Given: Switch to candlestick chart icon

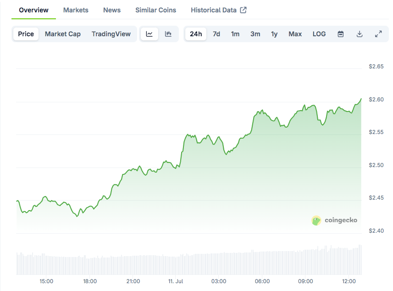Looking at the screenshot, I should pos(168,34).
